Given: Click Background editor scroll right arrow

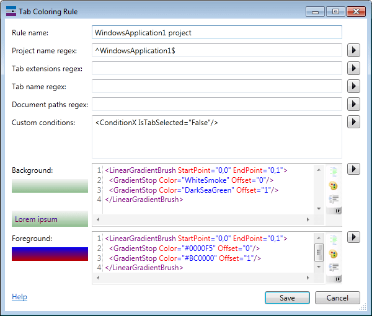Looking at the screenshot, I should pyautogui.click(x=308, y=219).
